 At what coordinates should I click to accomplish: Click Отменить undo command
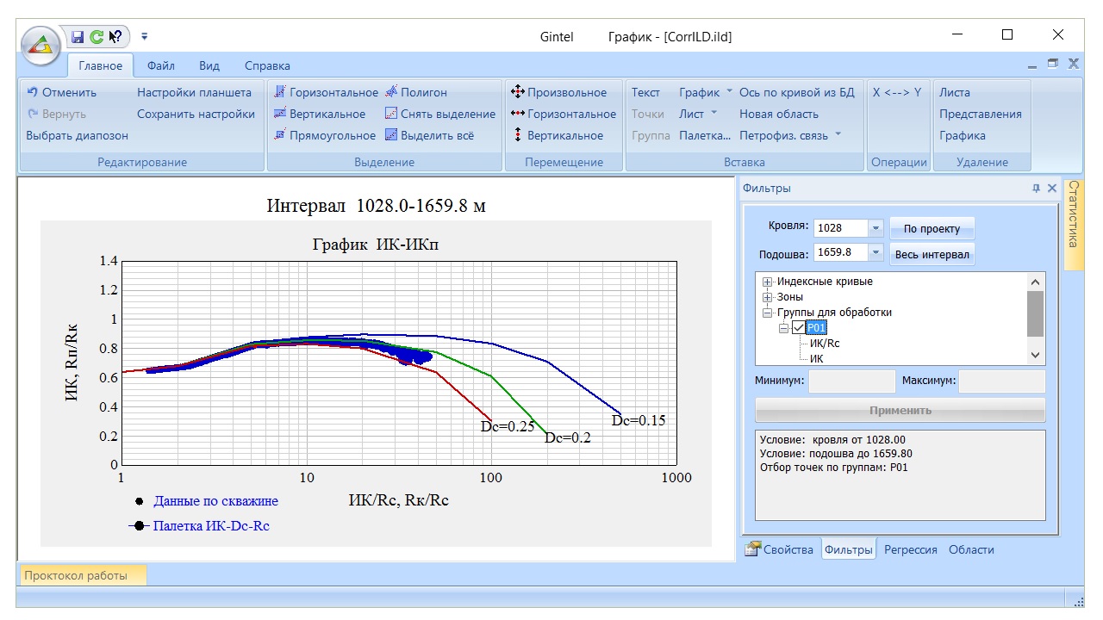point(61,92)
